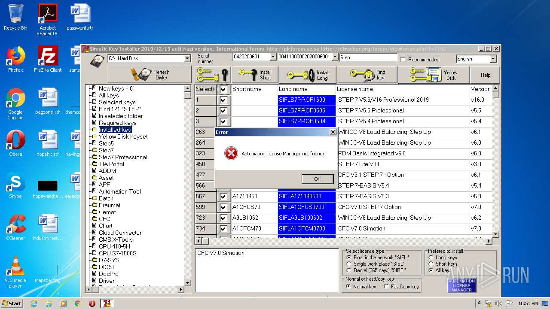Select Installed key in the folder tree
This screenshot has width=550, height=309.
pos(115,130)
